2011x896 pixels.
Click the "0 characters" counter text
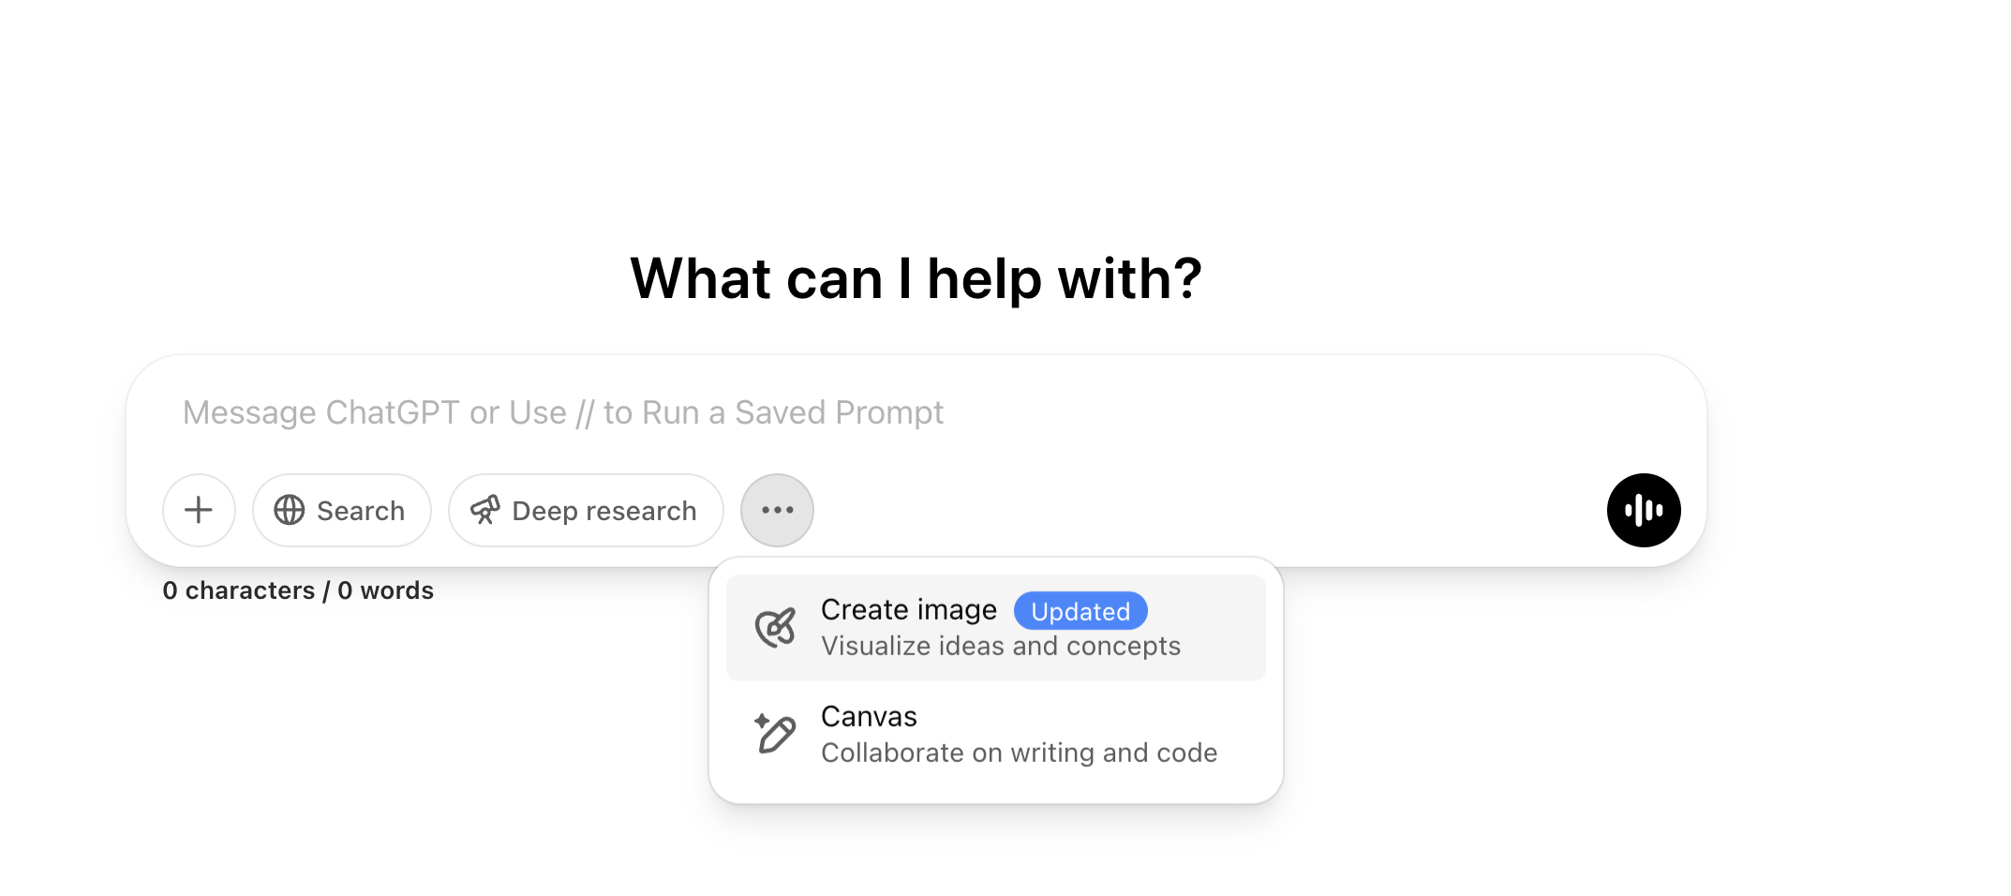(x=238, y=590)
